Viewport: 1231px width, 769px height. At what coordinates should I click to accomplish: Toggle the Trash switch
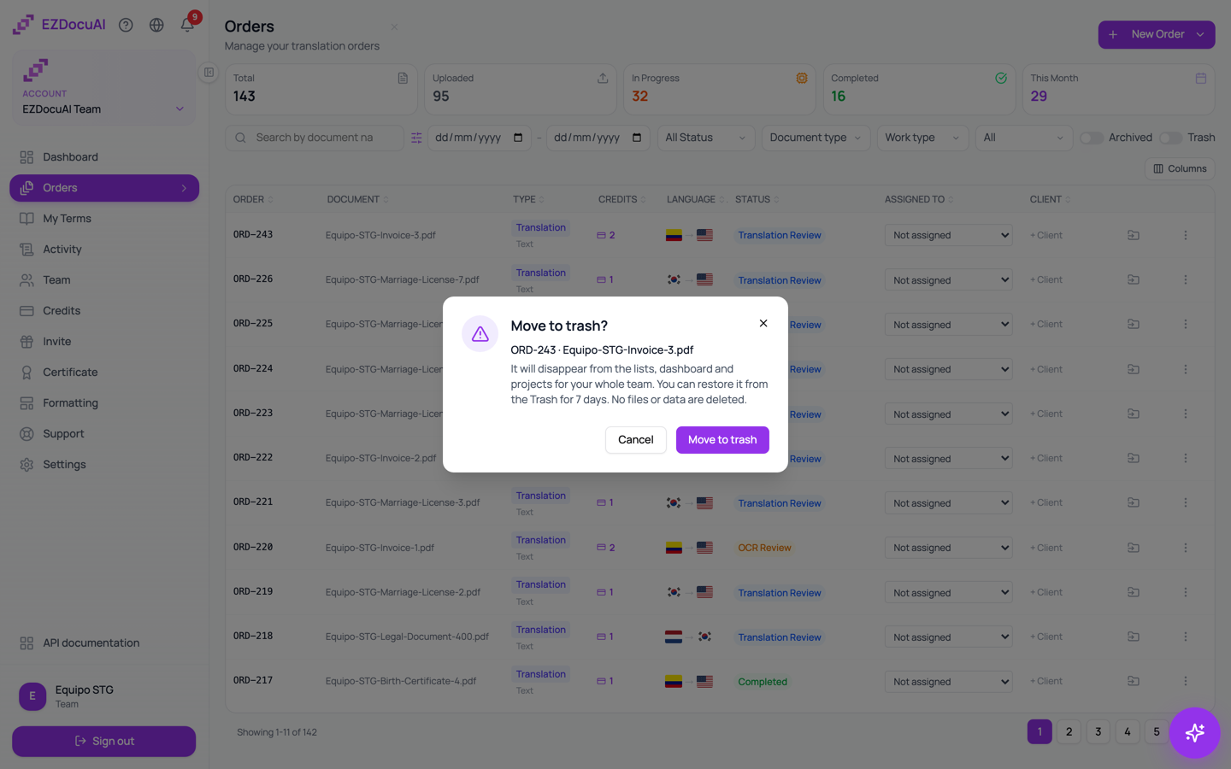click(x=1170, y=138)
